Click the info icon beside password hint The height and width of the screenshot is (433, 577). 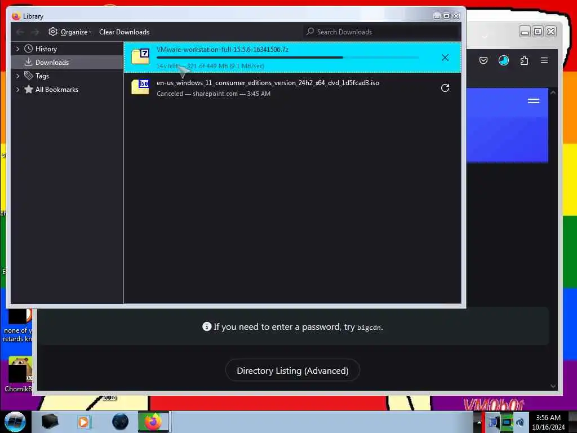click(207, 326)
